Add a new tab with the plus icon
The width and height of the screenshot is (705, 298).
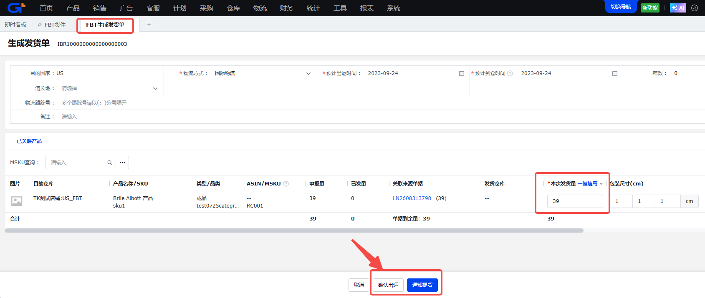click(149, 25)
